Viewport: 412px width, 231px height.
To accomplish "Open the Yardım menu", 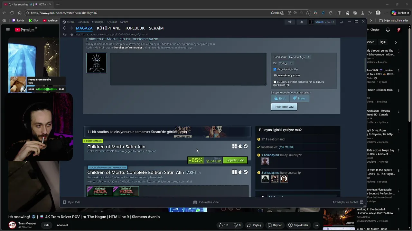I will (x=124, y=22).
